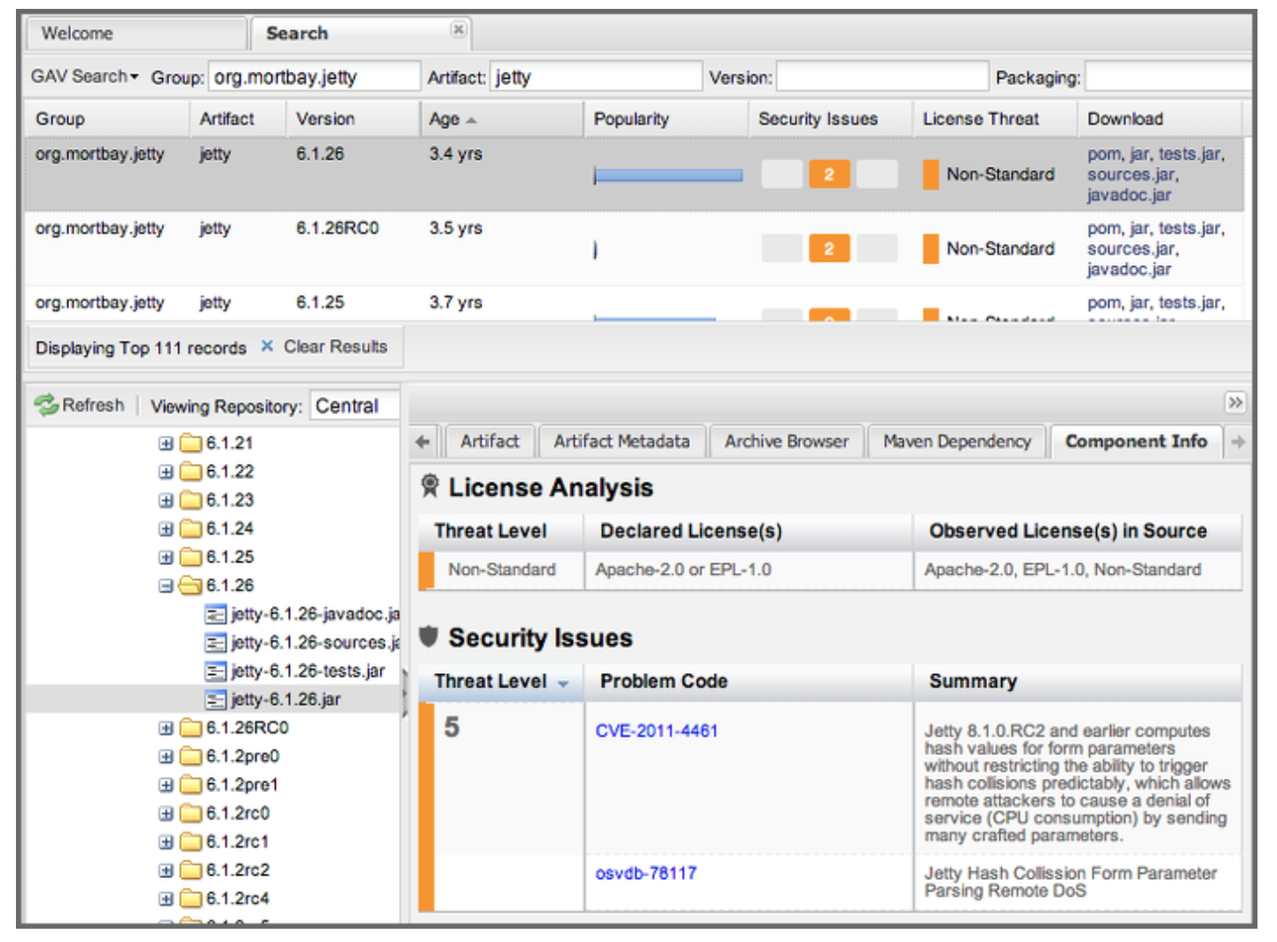Image resolution: width=1277 pixels, height=942 pixels.
Task: Open the GAV Search dropdown
Action: tap(84, 77)
